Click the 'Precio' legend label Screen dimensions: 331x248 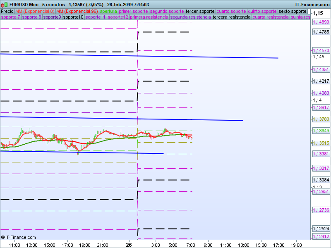point(7,11)
